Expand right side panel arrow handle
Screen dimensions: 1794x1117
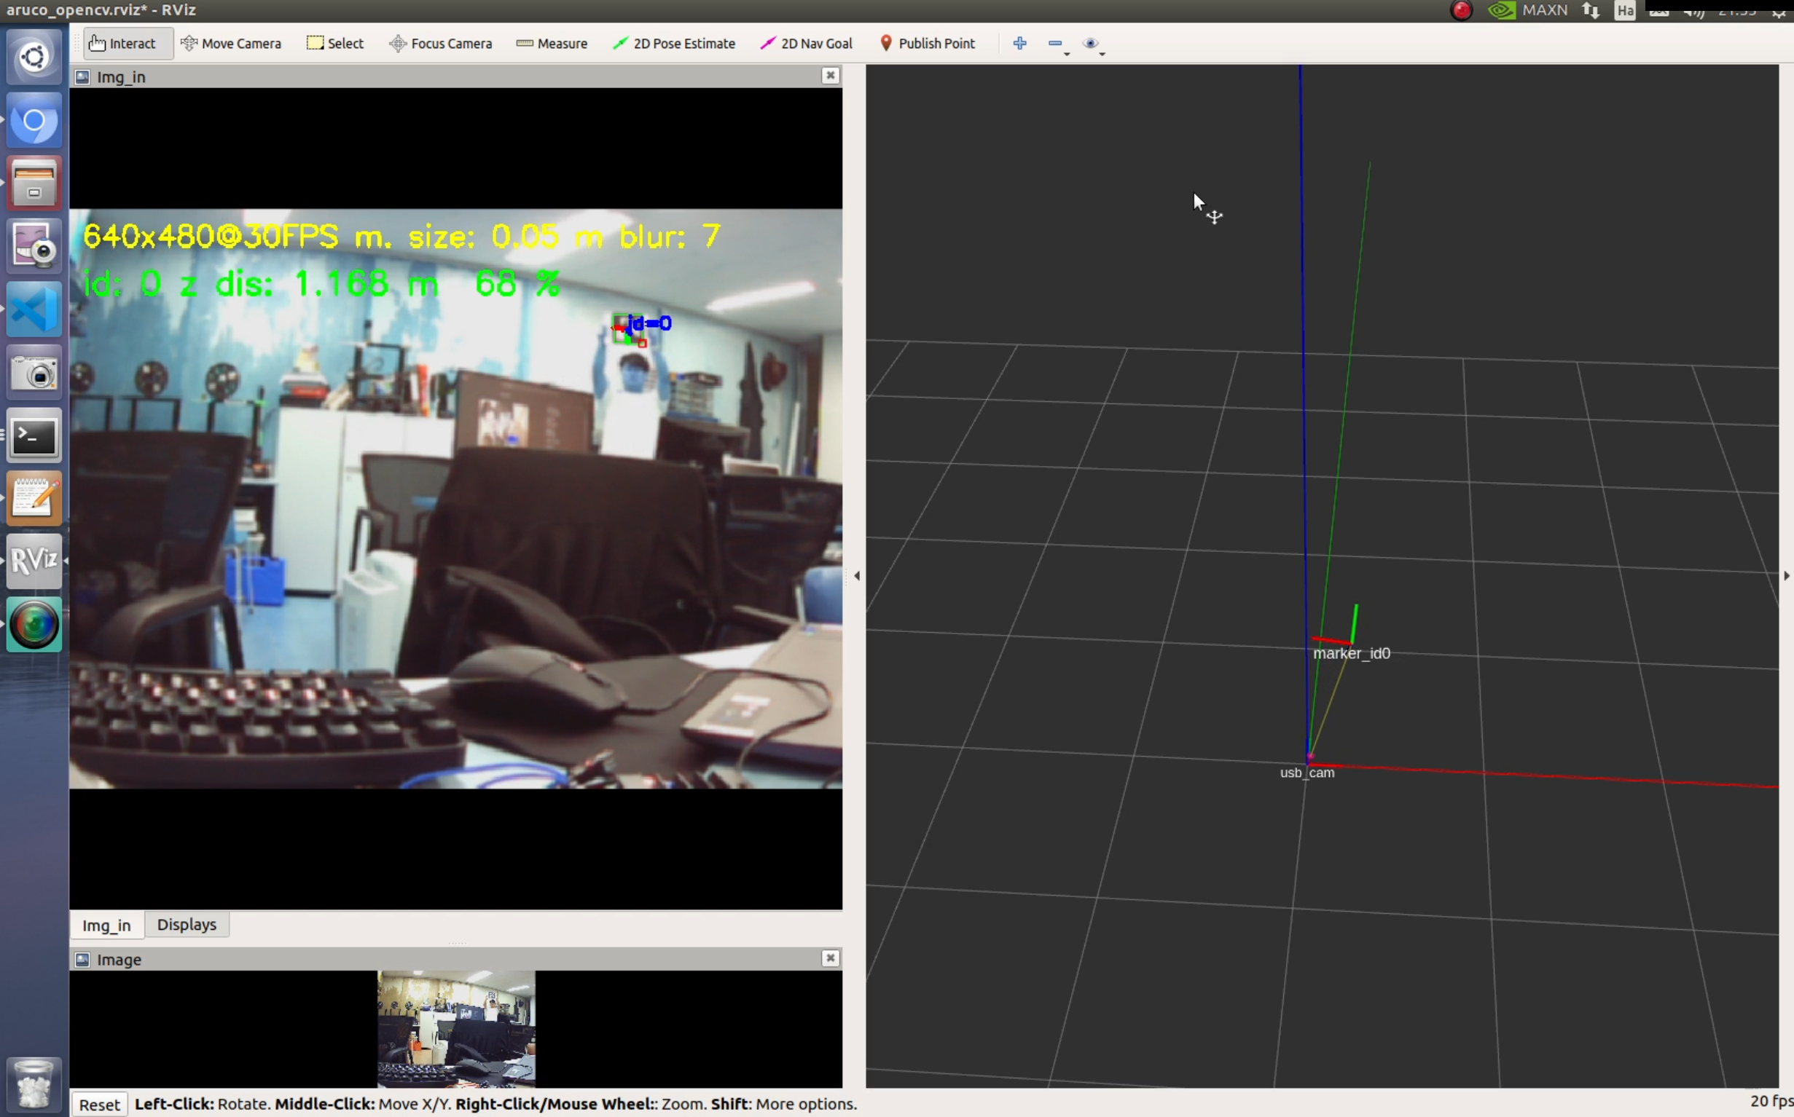(x=1786, y=575)
